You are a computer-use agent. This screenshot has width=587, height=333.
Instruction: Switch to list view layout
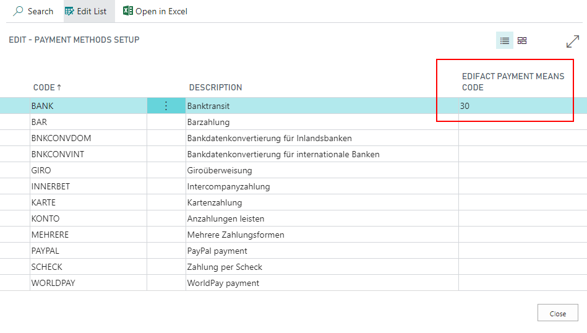pos(504,41)
